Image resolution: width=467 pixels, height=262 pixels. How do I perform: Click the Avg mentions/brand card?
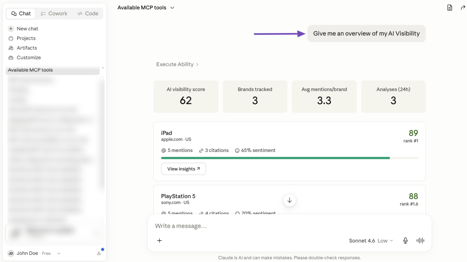tap(324, 96)
